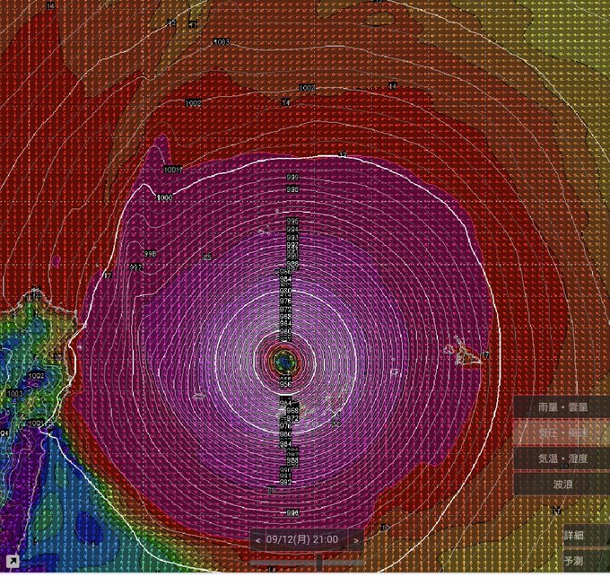Open the 波浪 wave layer
The width and height of the screenshot is (610, 577).
coord(562,485)
